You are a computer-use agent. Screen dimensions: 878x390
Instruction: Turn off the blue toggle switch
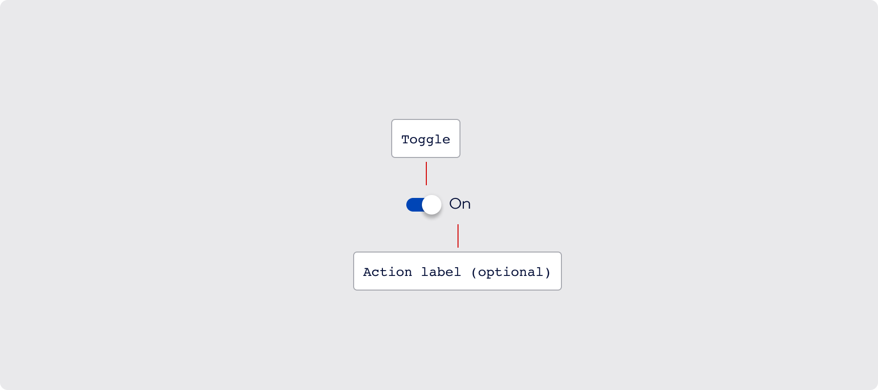pyautogui.click(x=423, y=205)
